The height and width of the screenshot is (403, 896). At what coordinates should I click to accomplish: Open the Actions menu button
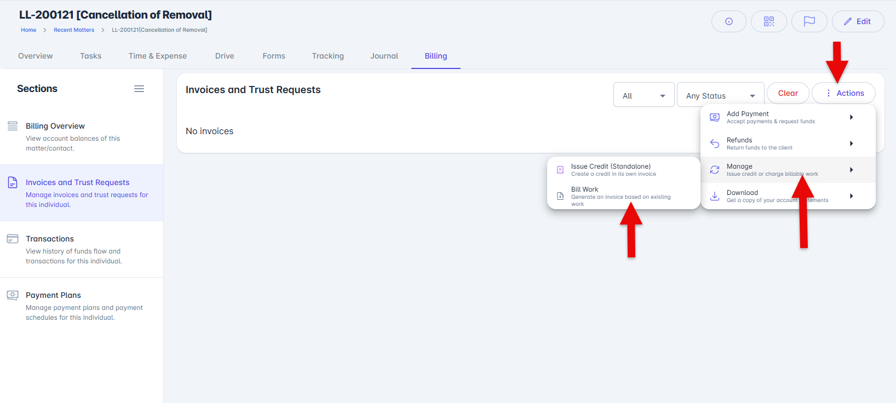point(843,93)
